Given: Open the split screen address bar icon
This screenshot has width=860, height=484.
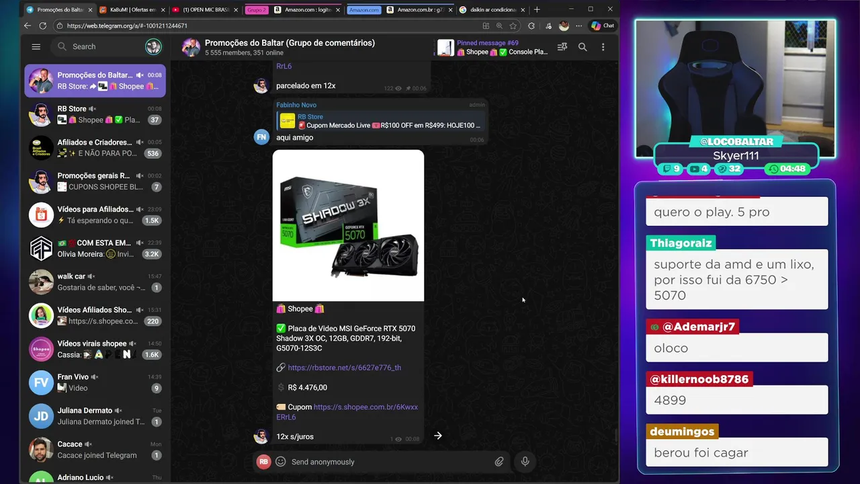Looking at the screenshot, I should (x=486, y=26).
